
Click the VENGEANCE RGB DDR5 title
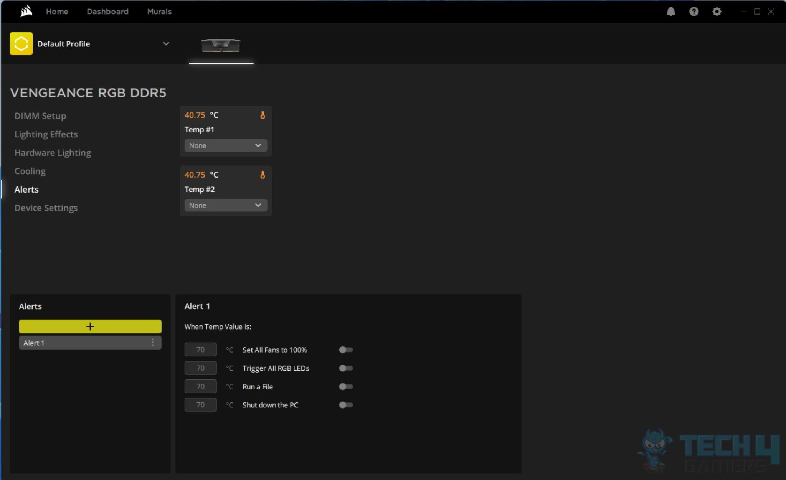point(88,93)
